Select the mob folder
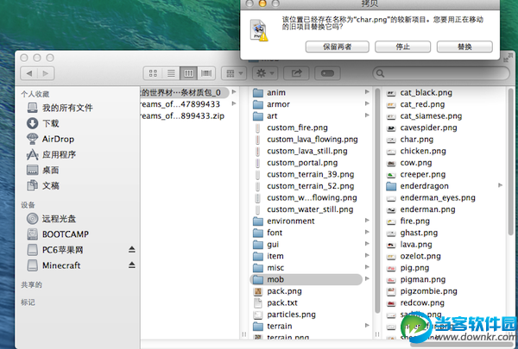 click(306, 279)
